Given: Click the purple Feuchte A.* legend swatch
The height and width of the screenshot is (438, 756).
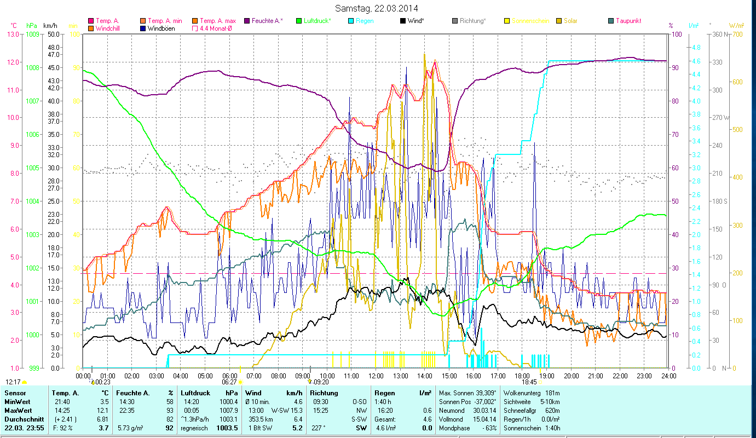Looking at the screenshot, I should tap(246, 21).
